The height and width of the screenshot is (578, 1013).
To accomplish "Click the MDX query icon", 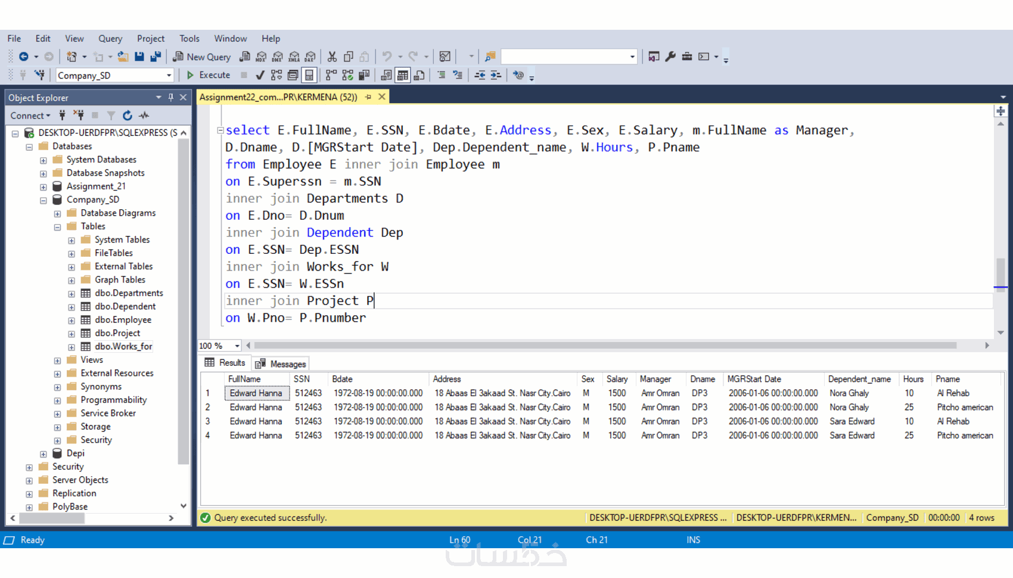I will [261, 57].
